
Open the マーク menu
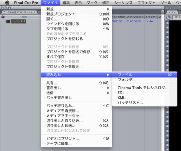click(x=92, y=3)
